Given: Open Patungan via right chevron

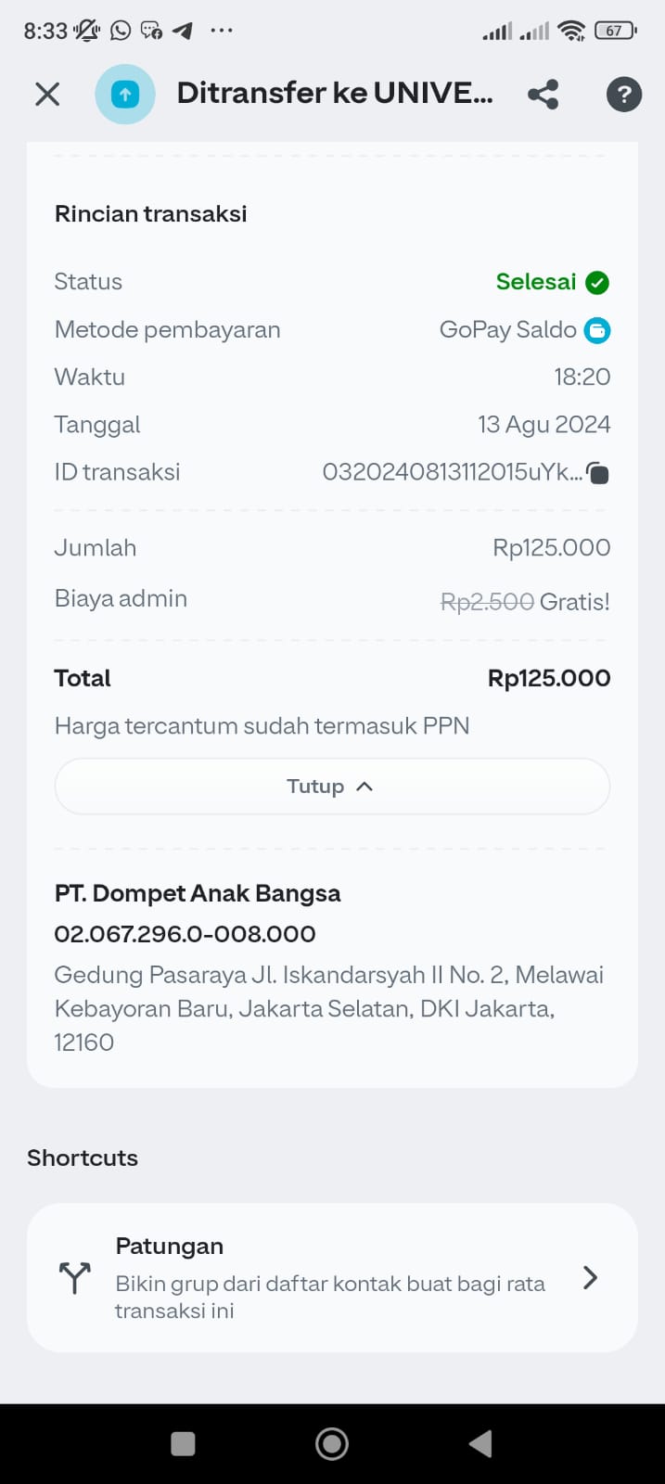Looking at the screenshot, I should (590, 1278).
